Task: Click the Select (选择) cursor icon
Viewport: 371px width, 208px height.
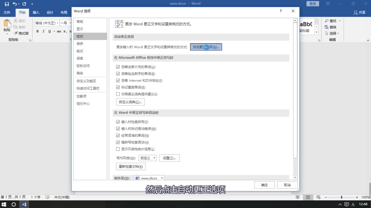Action: click(x=327, y=33)
